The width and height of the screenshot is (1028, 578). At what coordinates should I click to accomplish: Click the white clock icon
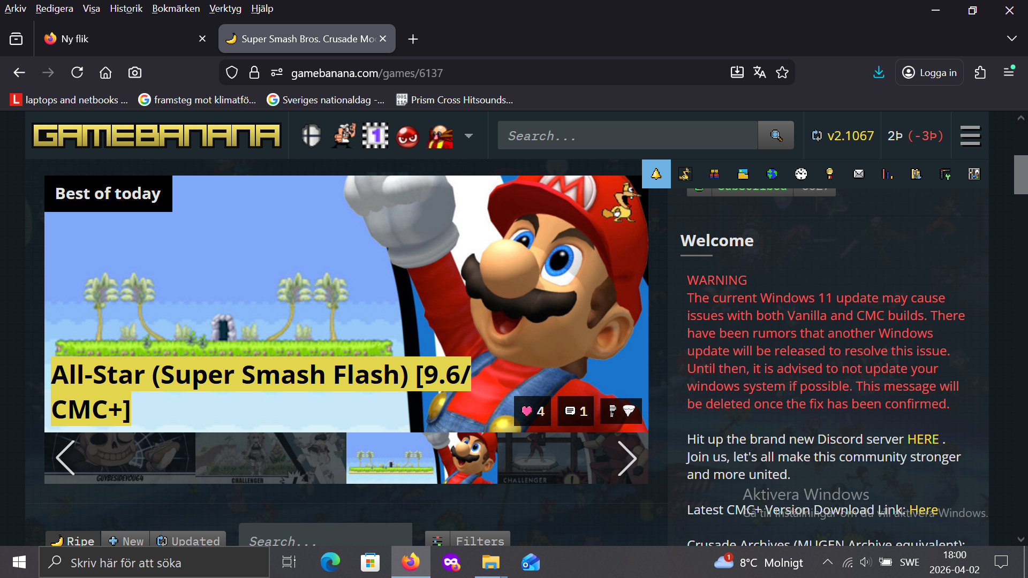click(801, 174)
